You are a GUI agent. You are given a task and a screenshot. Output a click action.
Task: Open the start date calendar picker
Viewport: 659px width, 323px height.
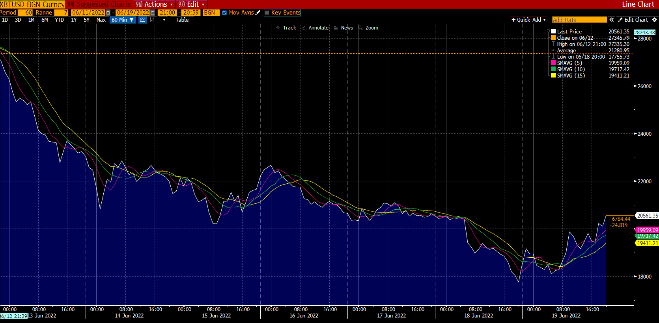(x=108, y=13)
